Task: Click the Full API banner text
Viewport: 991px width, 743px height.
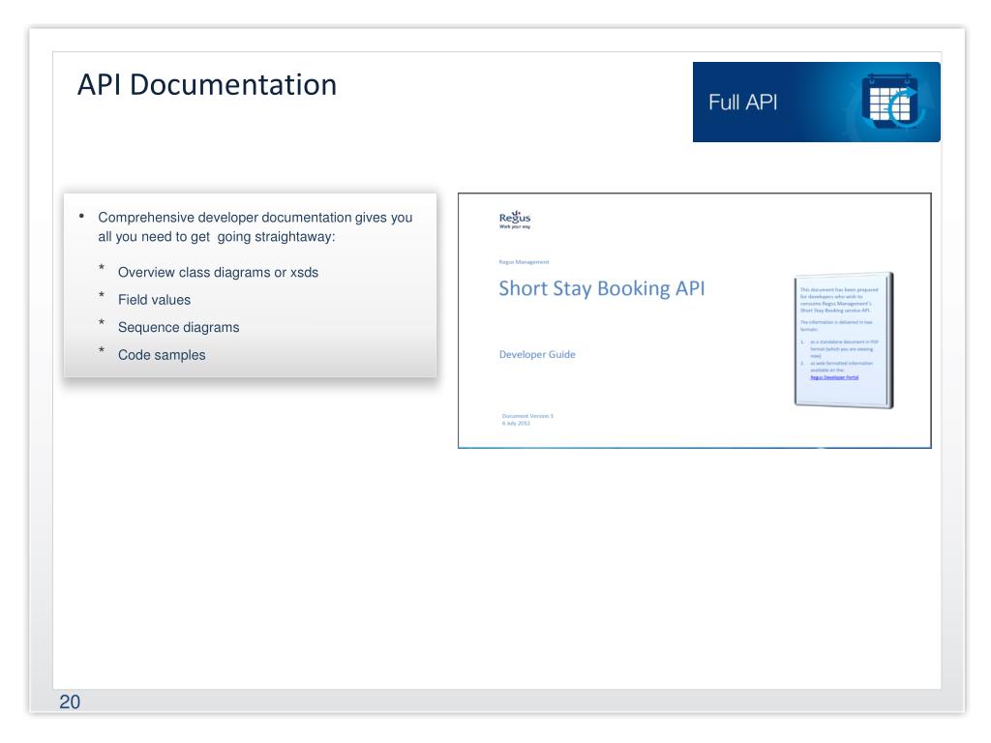Action: pos(742,103)
